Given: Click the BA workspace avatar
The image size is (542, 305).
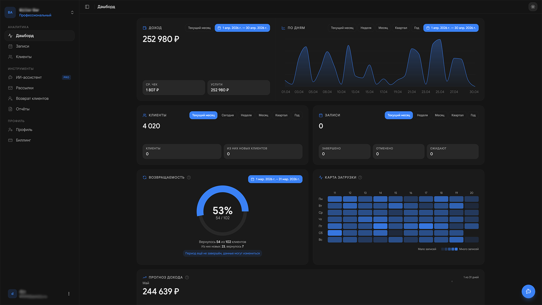Looking at the screenshot, I should pos(10,12).
